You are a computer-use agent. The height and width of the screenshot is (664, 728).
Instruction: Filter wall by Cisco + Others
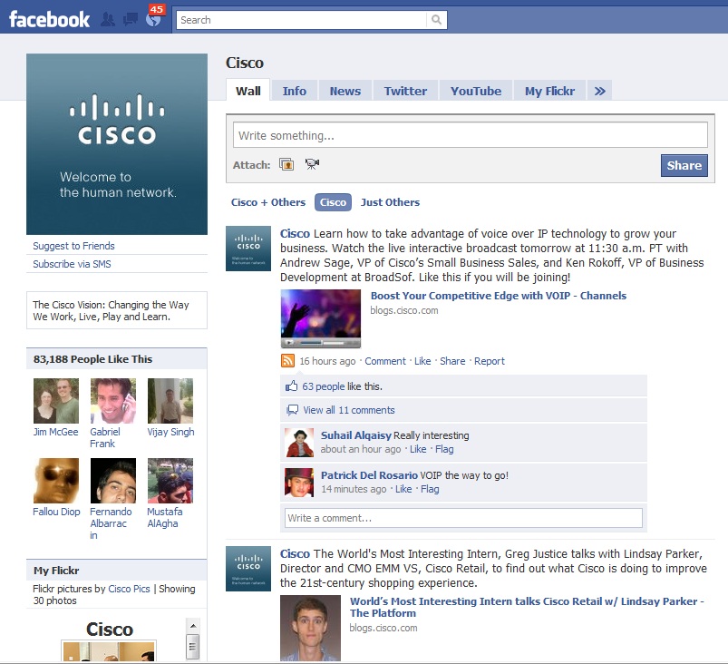tap(268, 202)
